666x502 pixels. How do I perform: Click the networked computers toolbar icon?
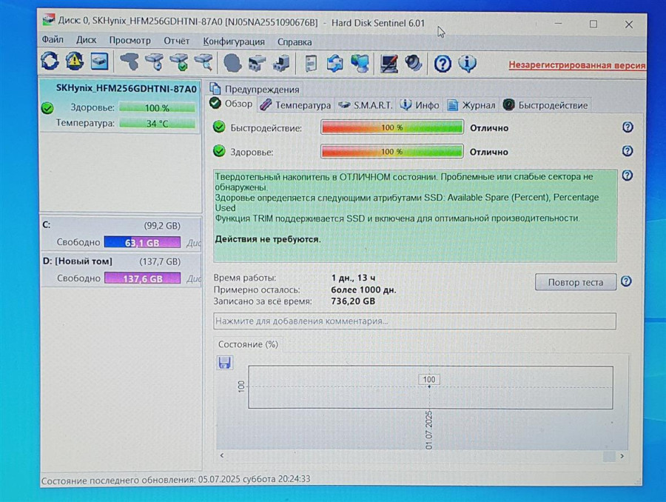click(360, 64)
